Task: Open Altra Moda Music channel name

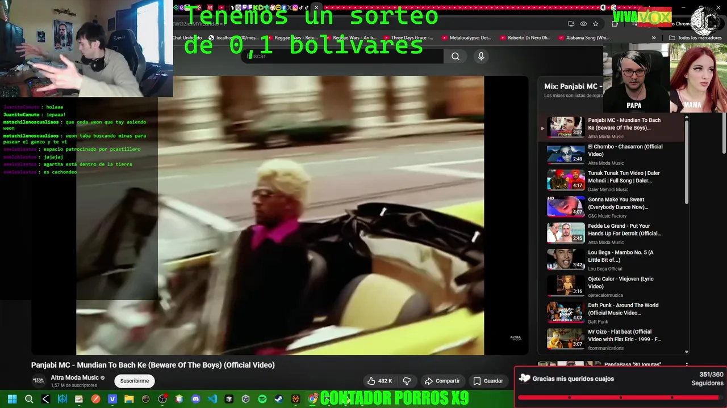Action: coord(75,377)
